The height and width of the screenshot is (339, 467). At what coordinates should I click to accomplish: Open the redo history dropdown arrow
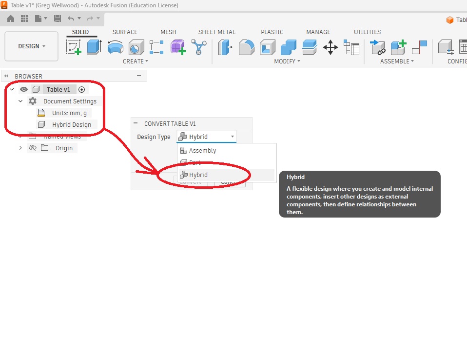coord(98,18)
